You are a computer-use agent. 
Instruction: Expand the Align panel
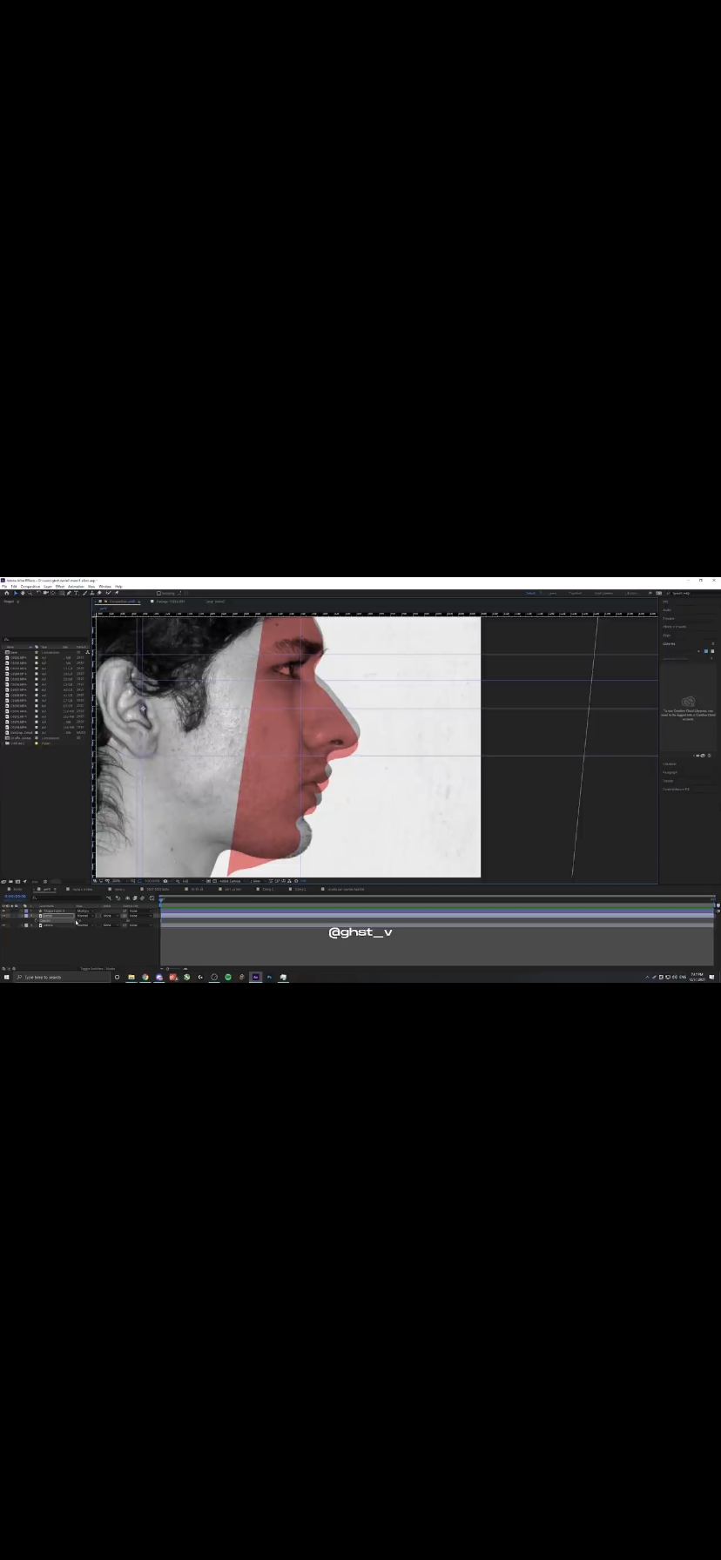[666, 635]
